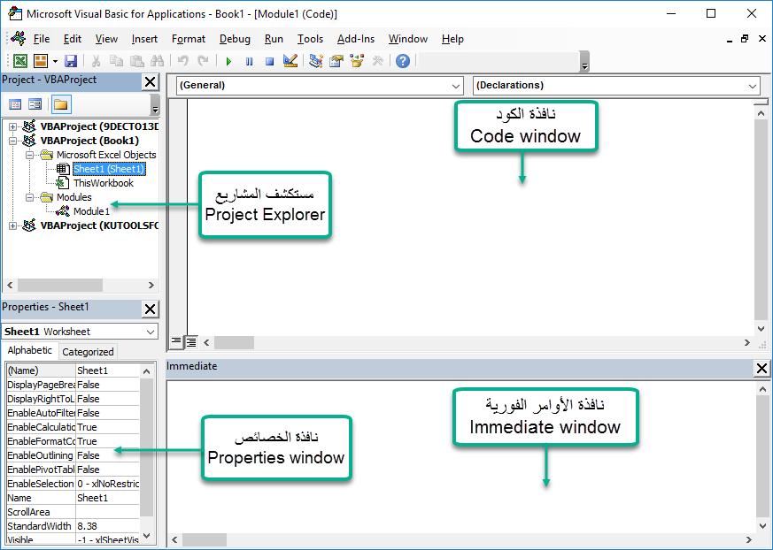Switch to the Alphabetic properties tab
The height and width of the screenshot is (550, 773).
tap(29, 350)
